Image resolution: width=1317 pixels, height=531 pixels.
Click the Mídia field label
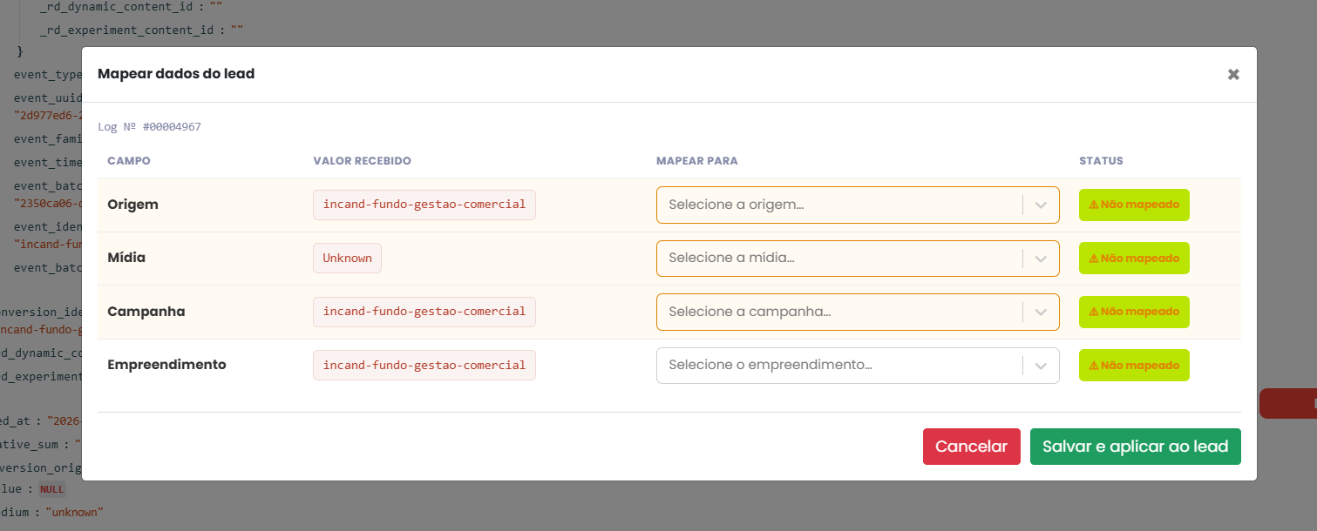[x=126, y=259]
